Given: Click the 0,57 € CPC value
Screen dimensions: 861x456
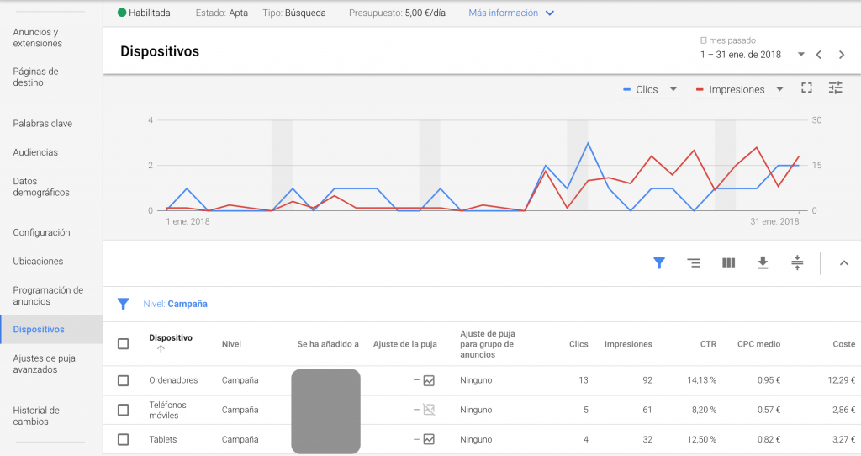Looking at the screenshot, I should click(769, 410).
